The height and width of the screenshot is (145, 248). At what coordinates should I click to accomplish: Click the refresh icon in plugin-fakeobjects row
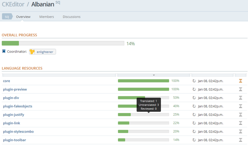tap(194, 106)
